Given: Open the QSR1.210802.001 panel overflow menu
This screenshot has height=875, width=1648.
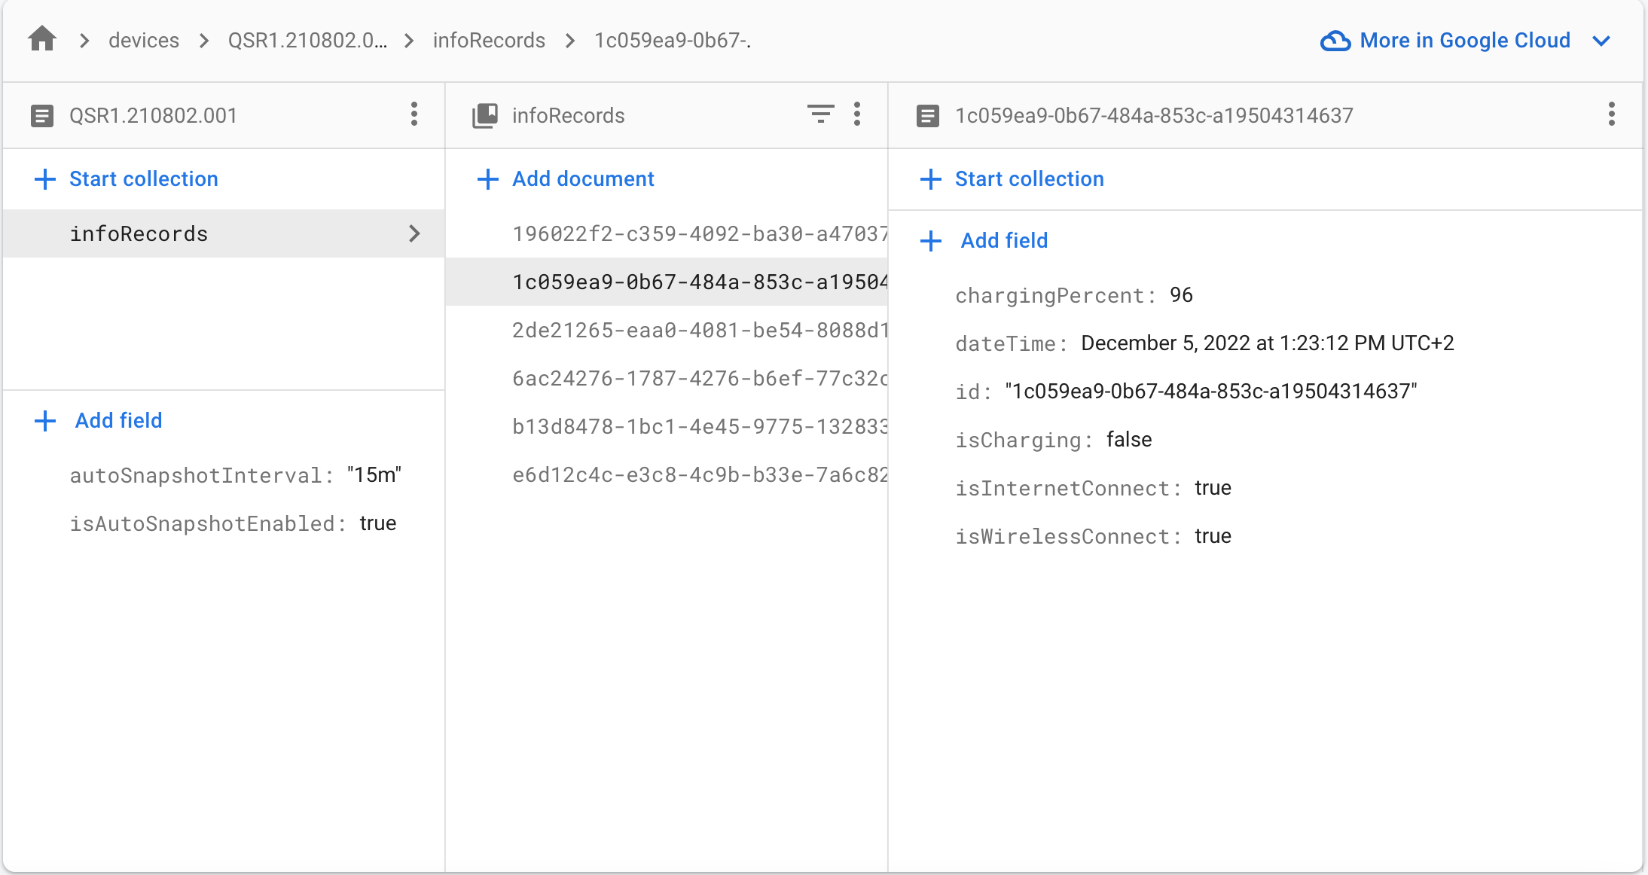Looking at the screenshot, I should (414, 114).
